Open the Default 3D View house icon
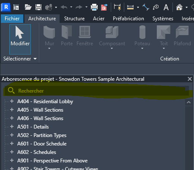This screenshot has width=194, height=170. point(179,7)
